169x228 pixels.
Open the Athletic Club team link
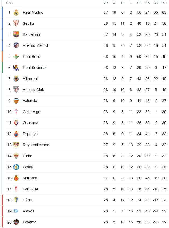point(33,90)
